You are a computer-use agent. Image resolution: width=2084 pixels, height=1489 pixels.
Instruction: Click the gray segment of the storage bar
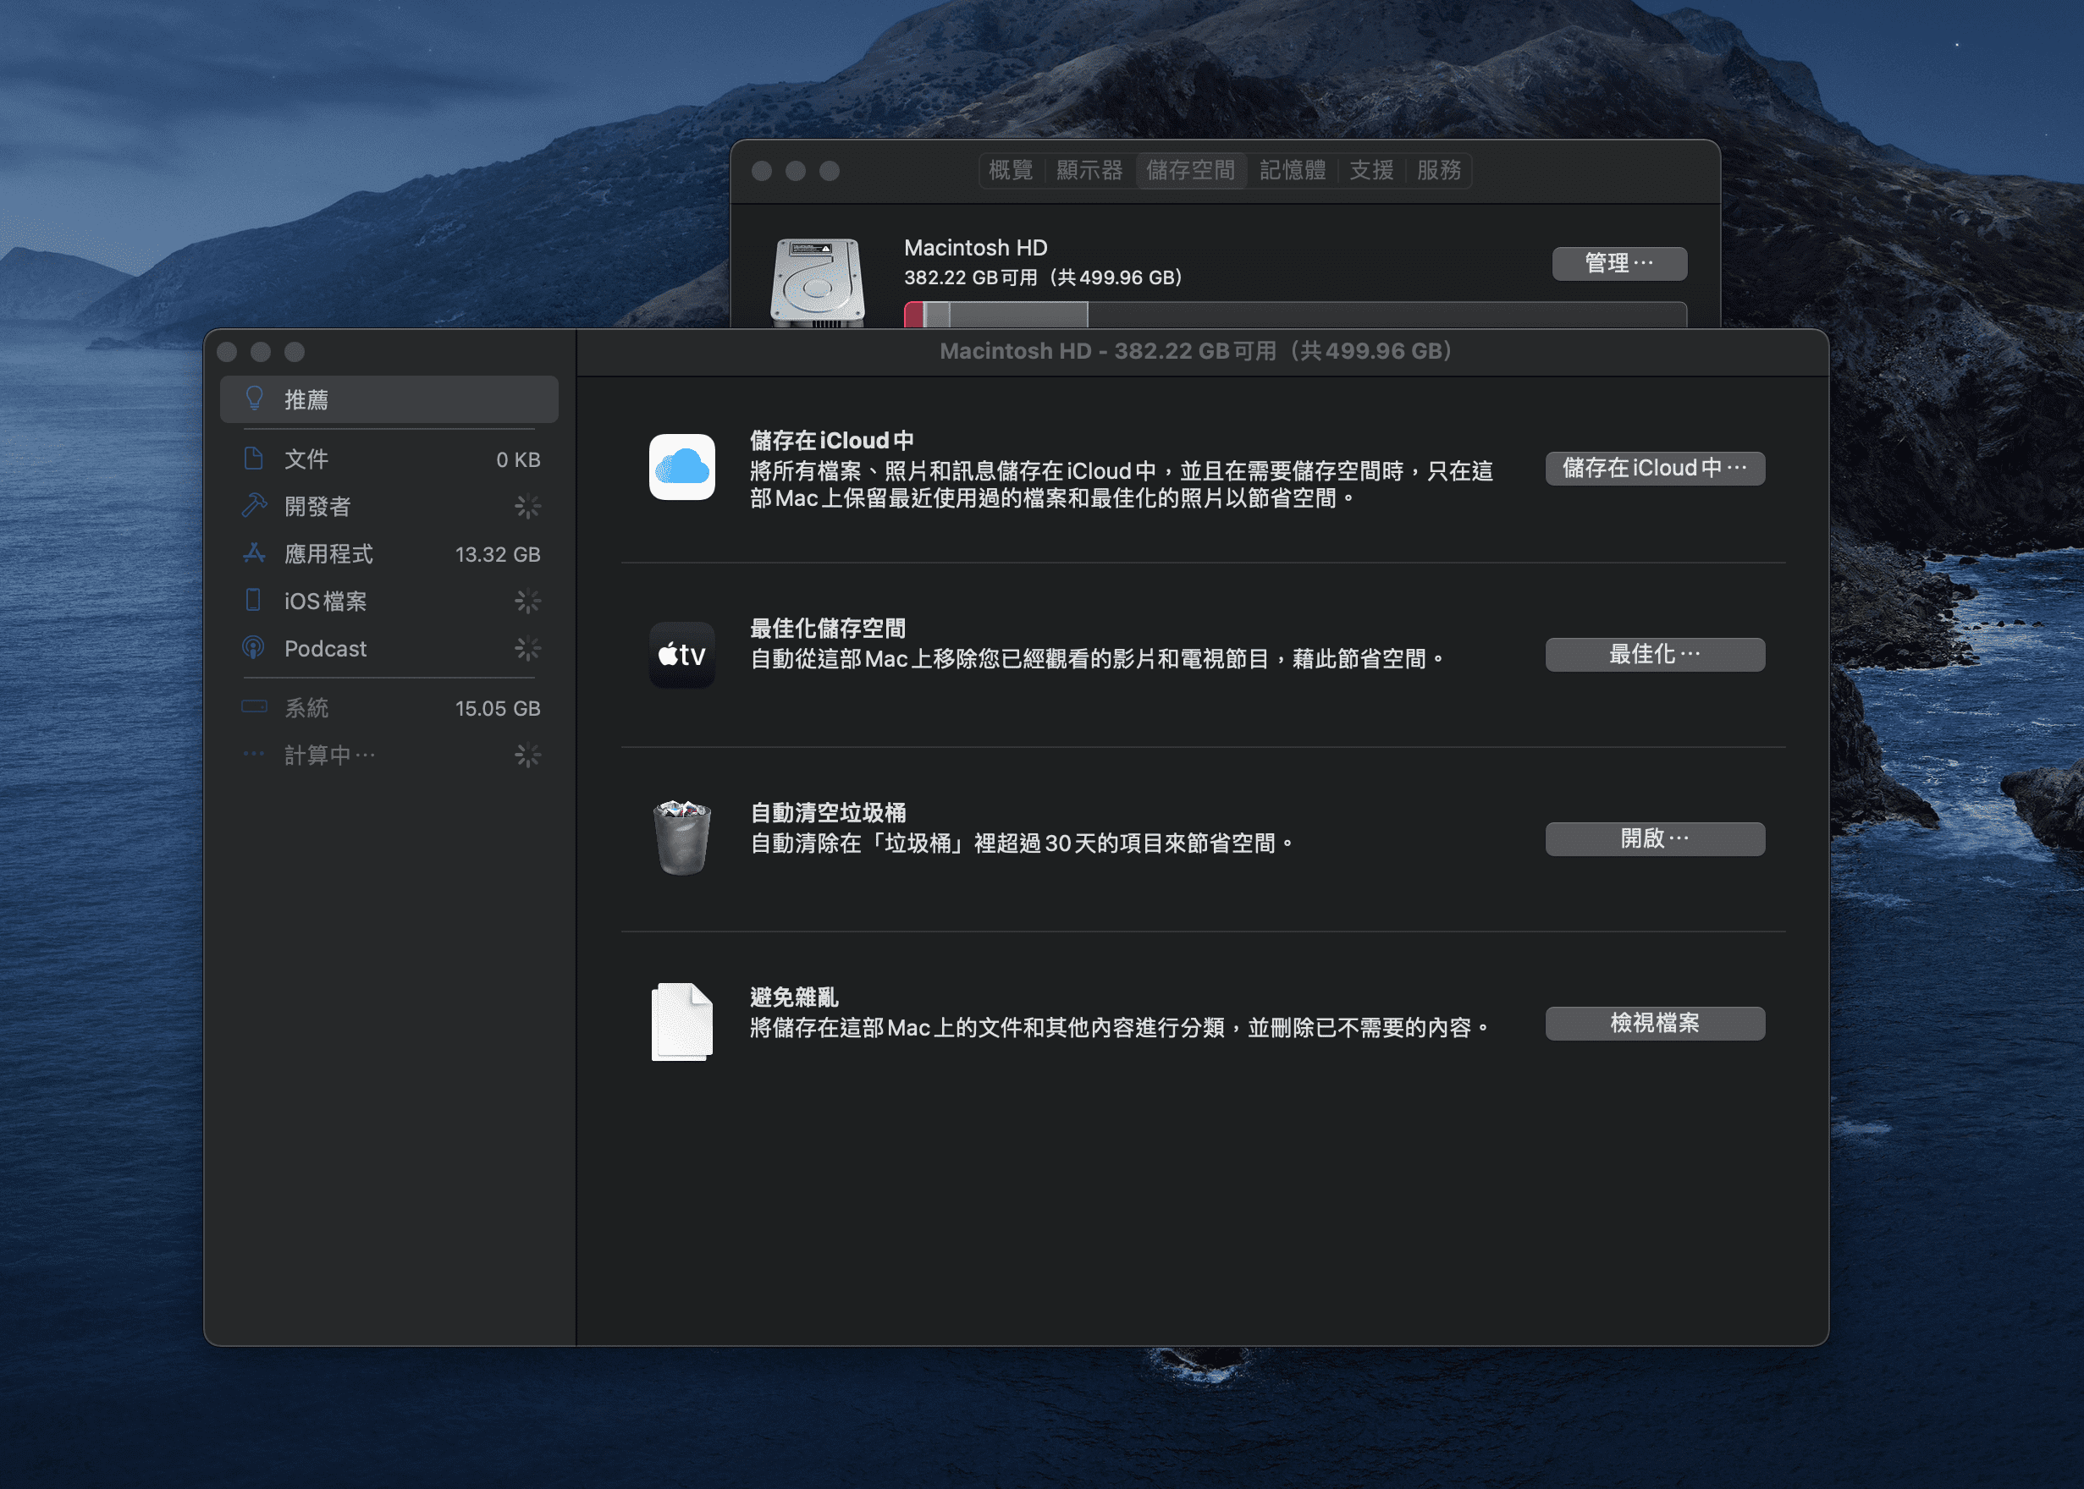[1018, 315]
